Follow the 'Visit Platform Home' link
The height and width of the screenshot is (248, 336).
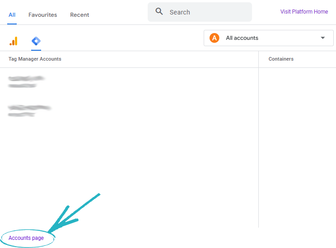(x=304, y=12)
